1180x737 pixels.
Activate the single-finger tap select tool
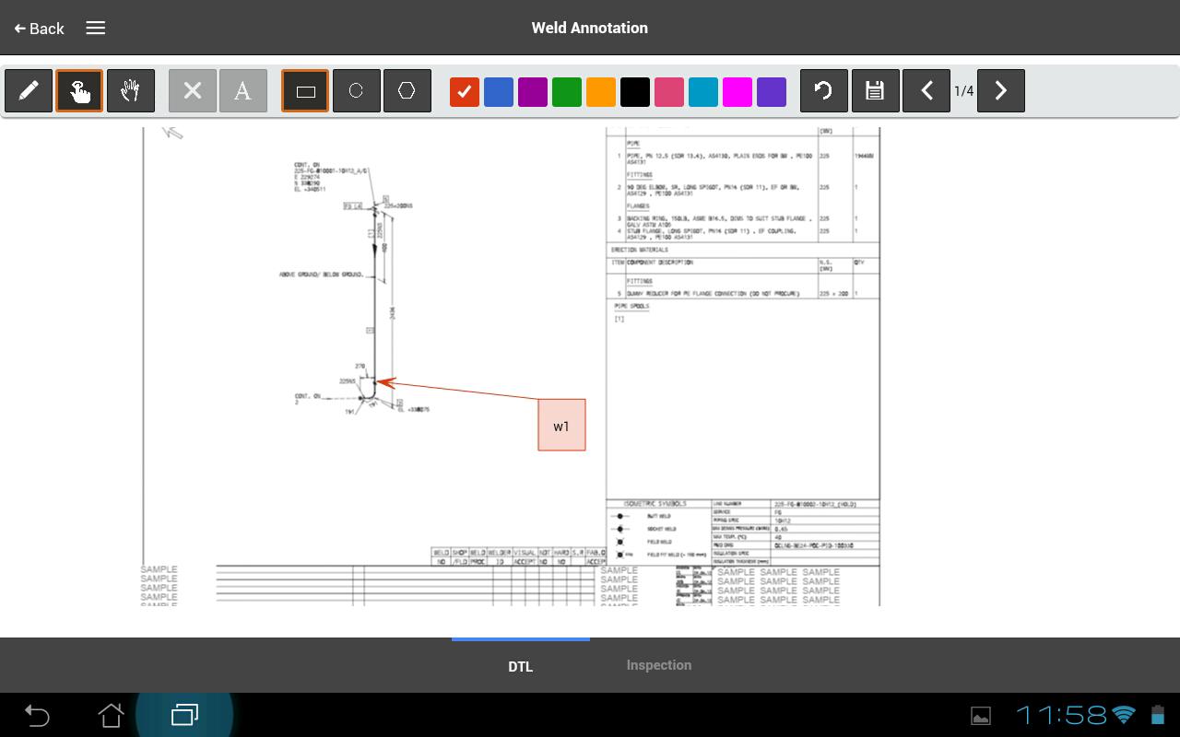pyautogui.click(x=79, y=91)
